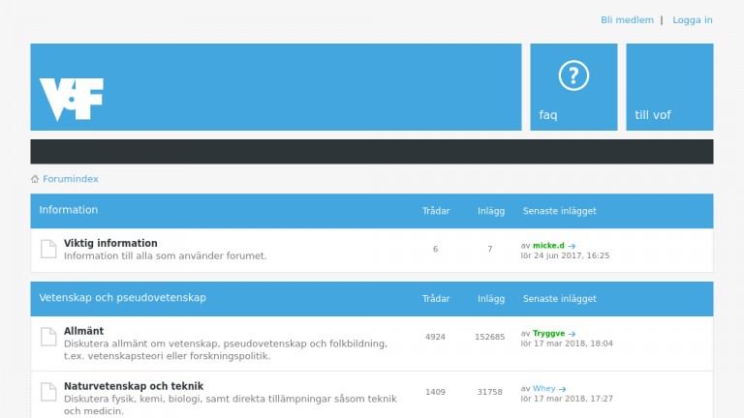Click the forum page icon for Allmänt
This screenshot has width=744, height=418.
tap(48, 337)
